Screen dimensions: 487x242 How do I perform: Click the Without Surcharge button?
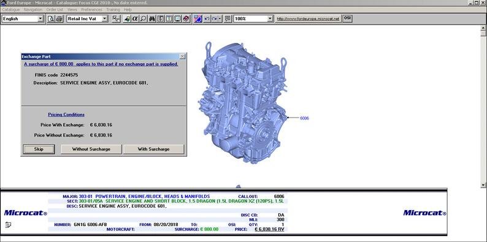(91, 149)
